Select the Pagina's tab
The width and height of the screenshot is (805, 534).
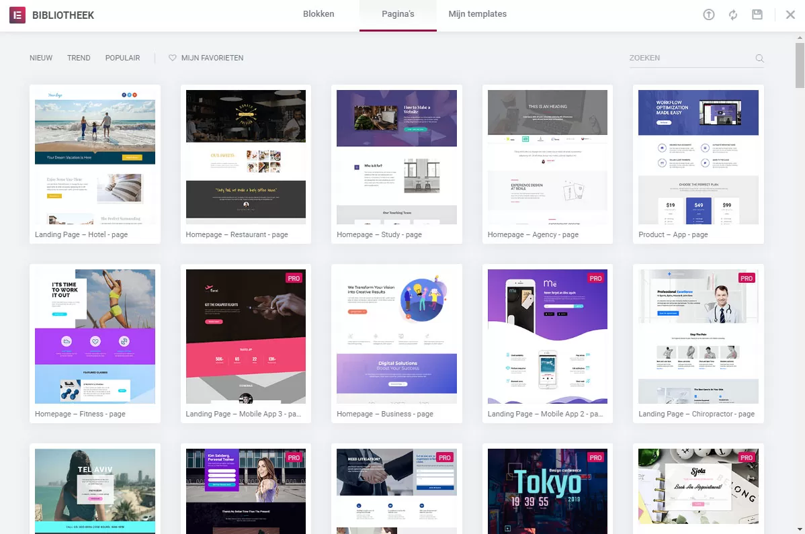coord(398,14)
